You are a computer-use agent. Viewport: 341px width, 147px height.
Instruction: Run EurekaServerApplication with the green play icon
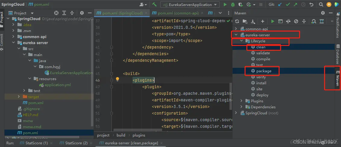pos(225,4)
